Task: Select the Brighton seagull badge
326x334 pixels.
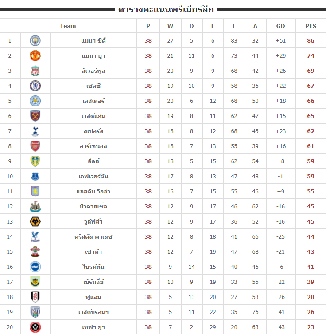Action: 35,267
